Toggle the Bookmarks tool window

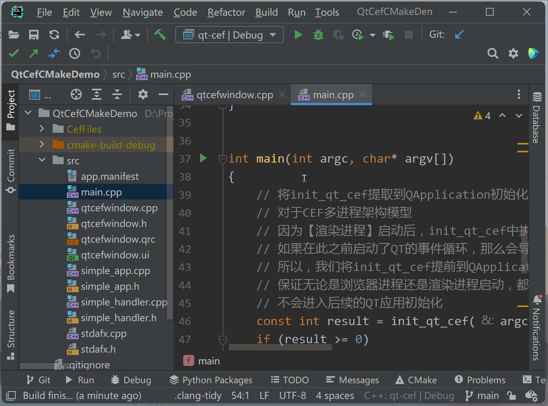11,263
